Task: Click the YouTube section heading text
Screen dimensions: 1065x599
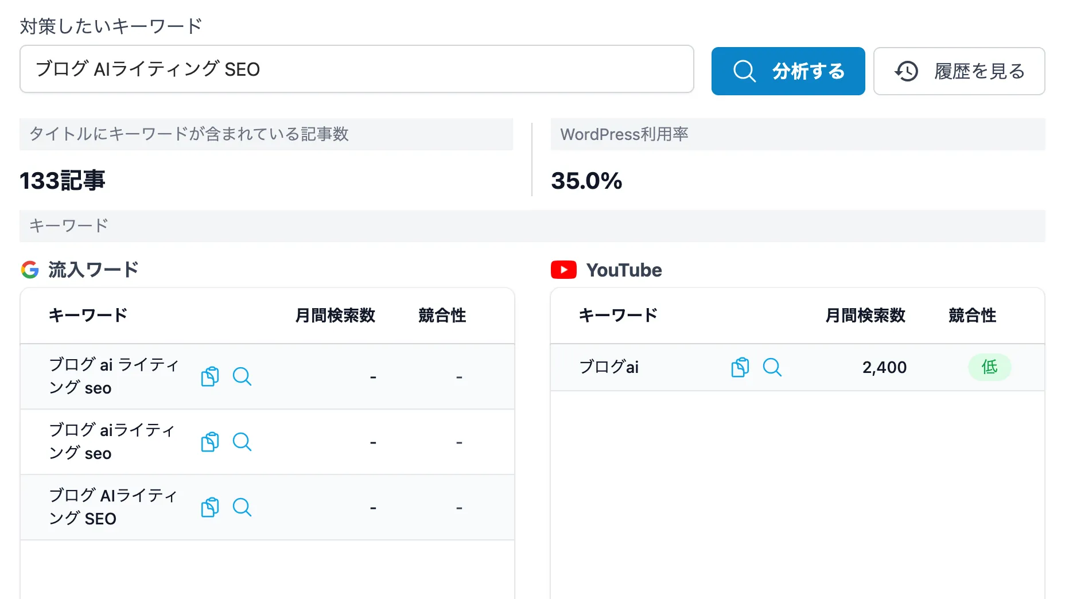Action: click(624, 270)
